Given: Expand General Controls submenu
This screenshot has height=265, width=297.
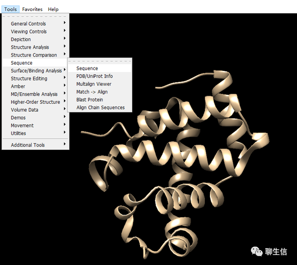Looking at the screenshot, I should pyautogui.click(x=36, y=23).
